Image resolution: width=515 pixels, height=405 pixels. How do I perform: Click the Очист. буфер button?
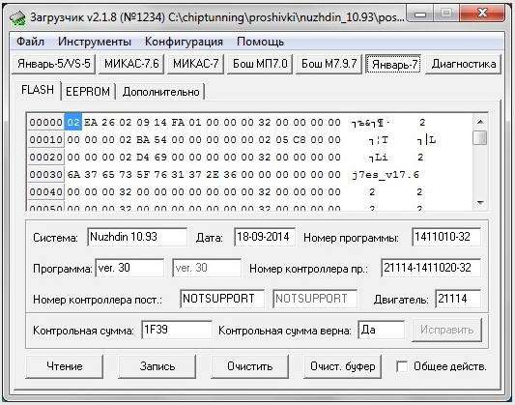point(343,366)
